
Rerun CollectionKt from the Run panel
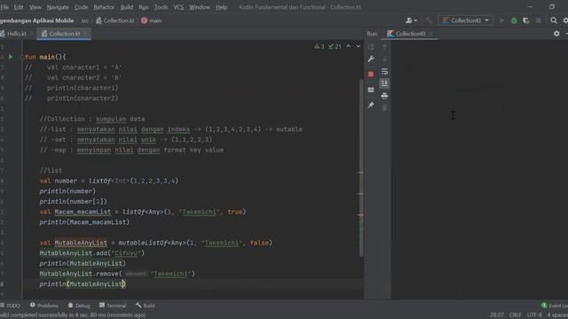pyautogui.click(x=371, y=47)
